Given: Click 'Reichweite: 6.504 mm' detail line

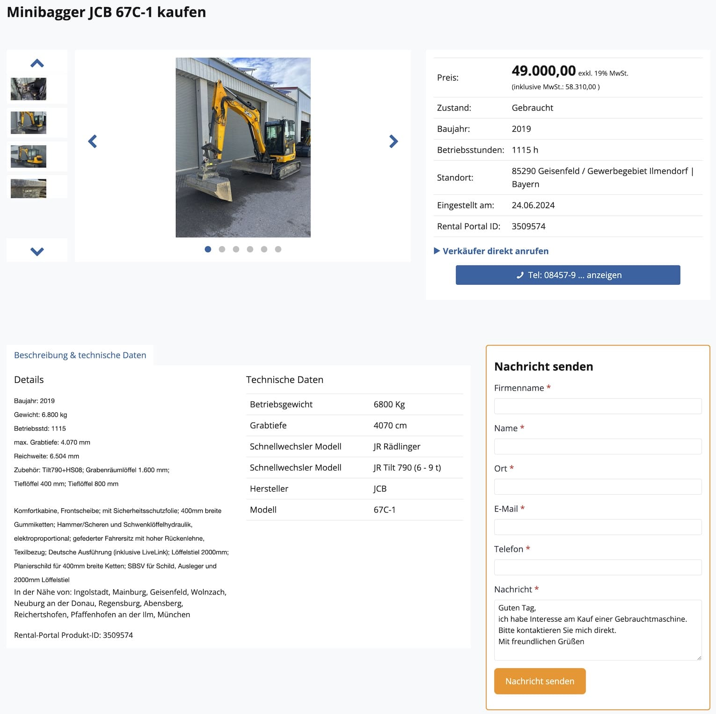Looking at the screenshot, I should [x=46, y=456].
